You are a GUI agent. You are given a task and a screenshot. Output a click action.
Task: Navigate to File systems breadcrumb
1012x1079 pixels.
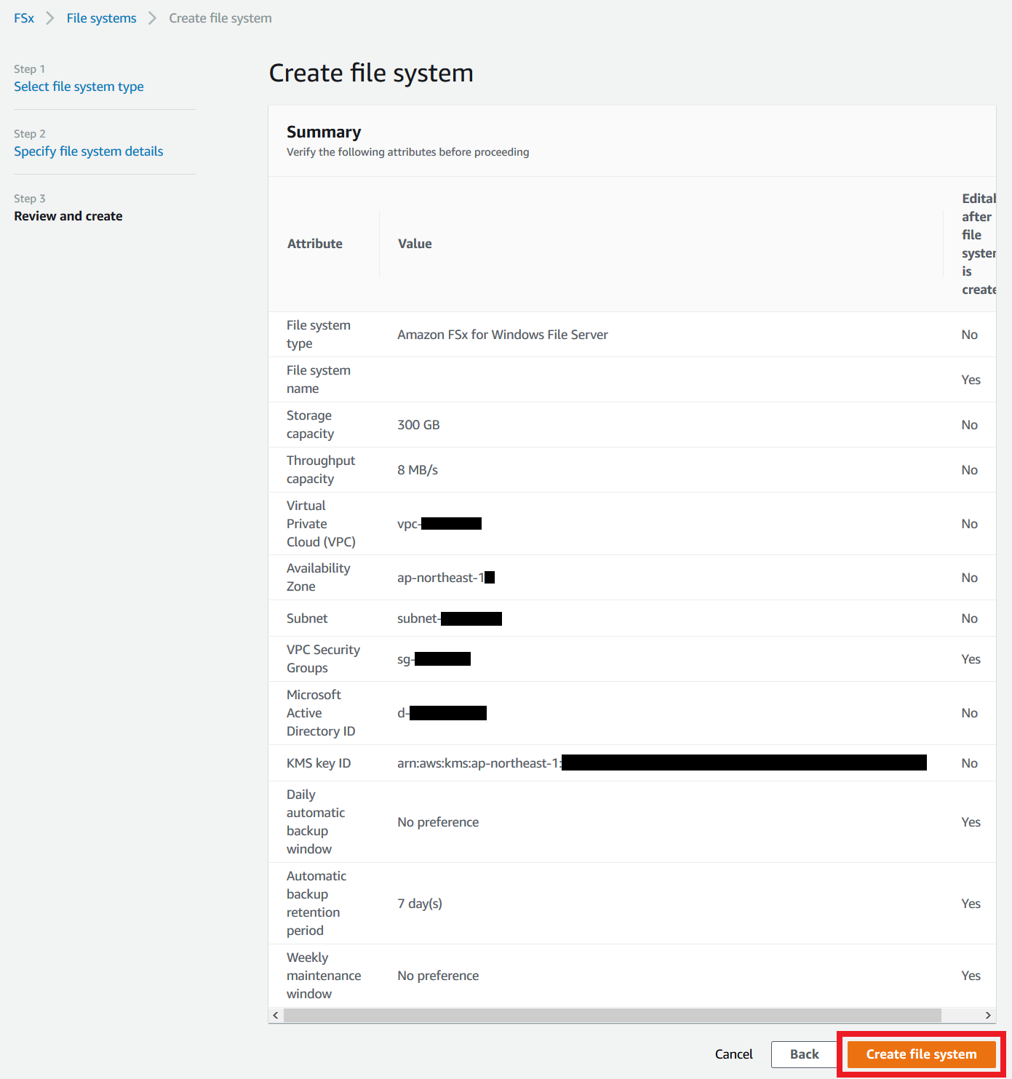(101, 18)
